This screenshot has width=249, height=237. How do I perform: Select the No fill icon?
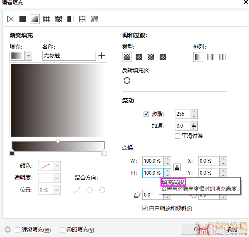point(11,19)
